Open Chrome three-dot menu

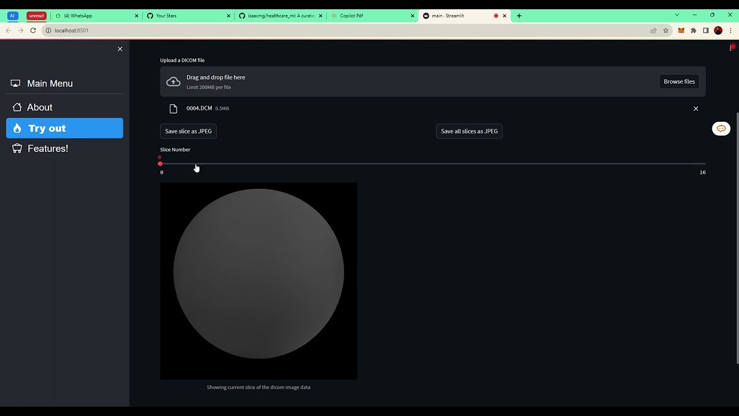[730, 31]
